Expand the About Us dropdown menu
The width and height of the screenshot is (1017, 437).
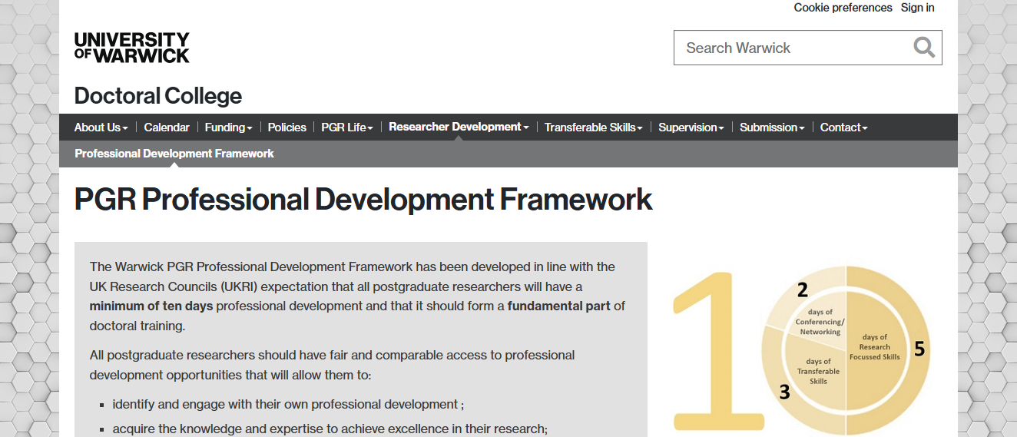(x=101, y=127)
